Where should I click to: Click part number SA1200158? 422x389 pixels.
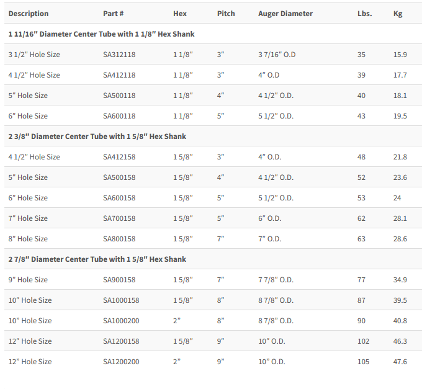tap(121, 341)
